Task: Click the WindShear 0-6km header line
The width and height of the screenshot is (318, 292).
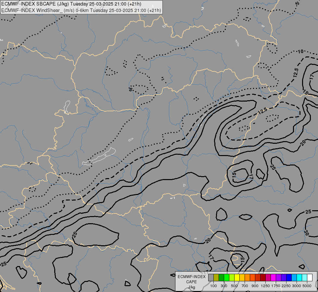Action: (x=81, y=10)
